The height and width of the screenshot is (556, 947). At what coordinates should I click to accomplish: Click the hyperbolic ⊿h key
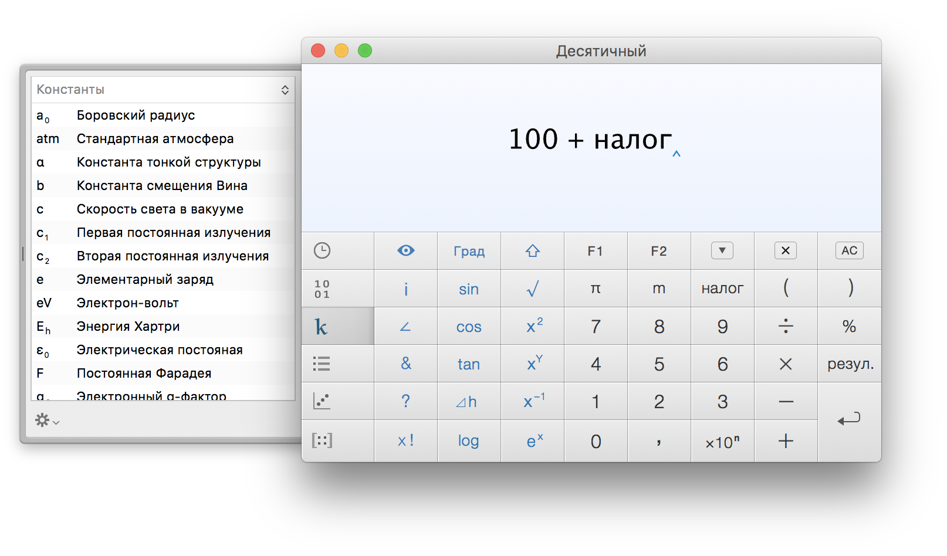coord(469,401)
